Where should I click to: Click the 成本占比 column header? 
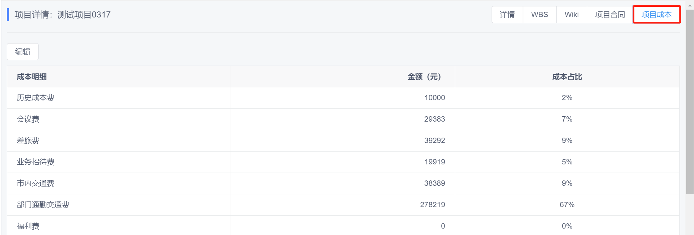point(567,77)
